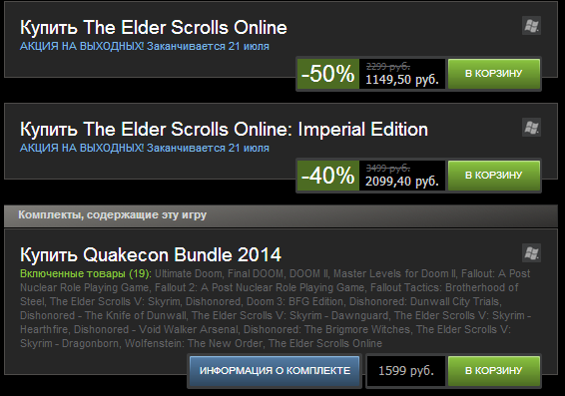Viewport: 565px width, 396px height.
Task: Open Информация о комплекте bundle info
Action: coord(275,371)
